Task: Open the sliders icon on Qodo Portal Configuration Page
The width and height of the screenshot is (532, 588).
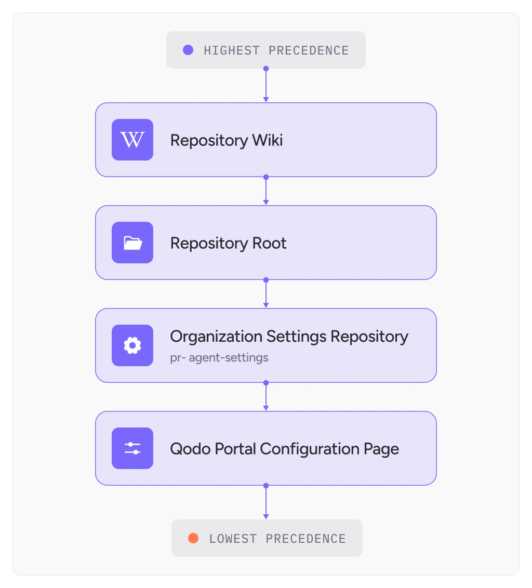Action: [x=132, y=448]
